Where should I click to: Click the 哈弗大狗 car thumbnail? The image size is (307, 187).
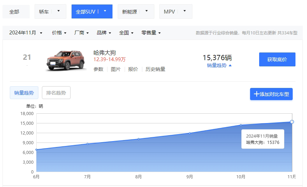coord(66,60)
